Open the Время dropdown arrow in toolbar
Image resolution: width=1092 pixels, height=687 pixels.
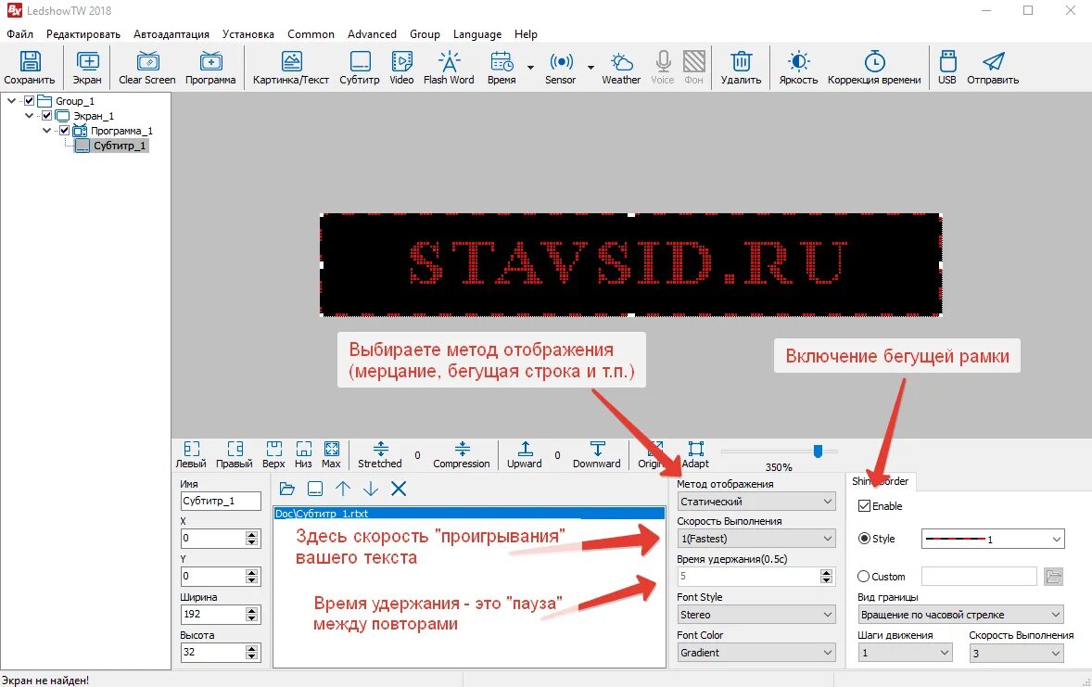tap(530, 68)
